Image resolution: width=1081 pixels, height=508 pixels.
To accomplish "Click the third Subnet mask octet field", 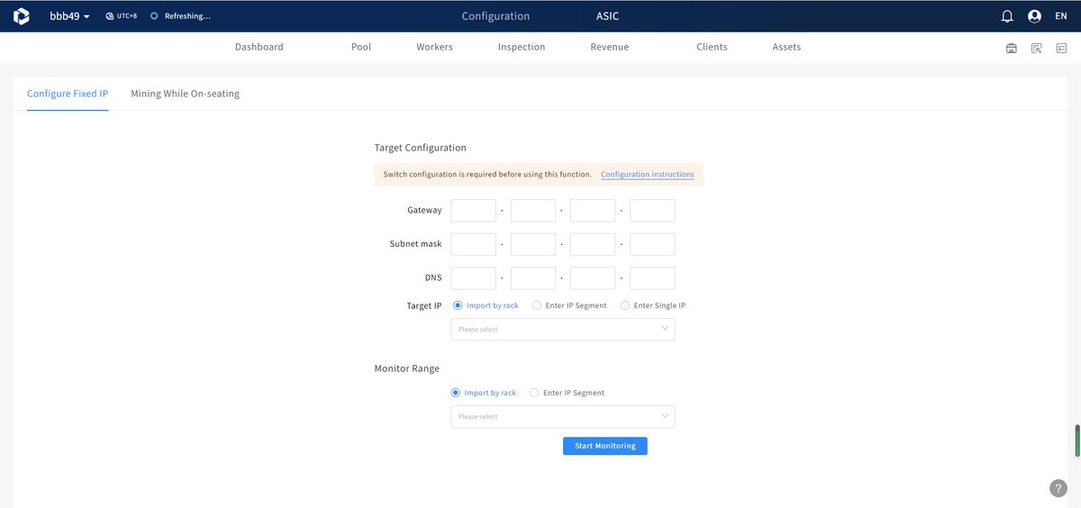I will click(x=593, y=244).
